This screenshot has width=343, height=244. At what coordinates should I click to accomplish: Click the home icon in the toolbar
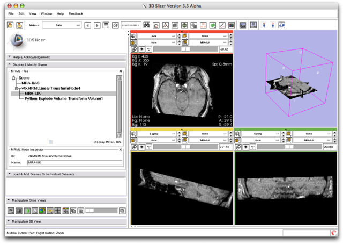(x=155, y=25)
